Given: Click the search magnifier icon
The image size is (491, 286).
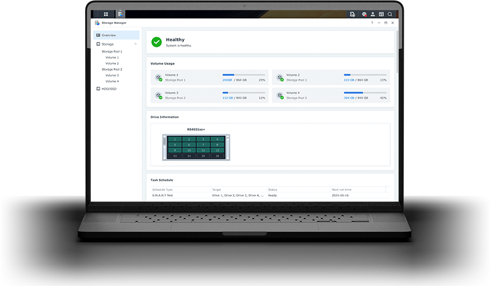Looking at the screenshot, I should [390, 14].
